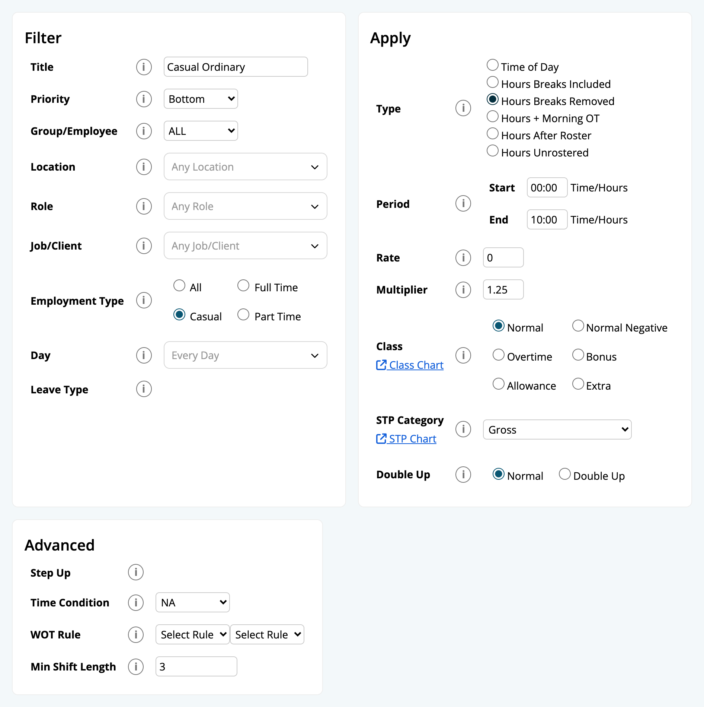Expand the Group/Employee ALL dropdown

point(201,131)
